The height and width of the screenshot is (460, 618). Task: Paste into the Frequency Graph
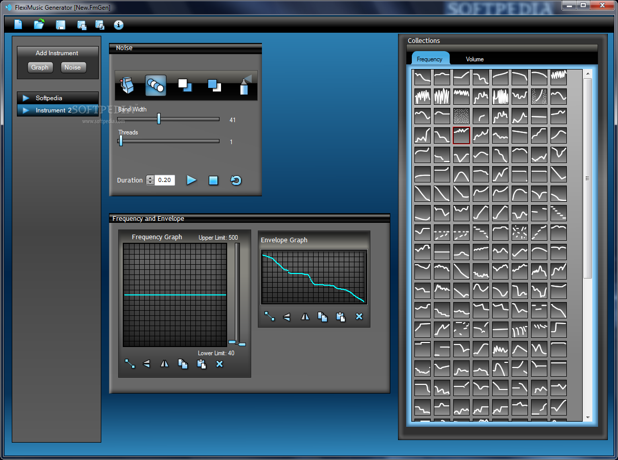tap(202, 364)
